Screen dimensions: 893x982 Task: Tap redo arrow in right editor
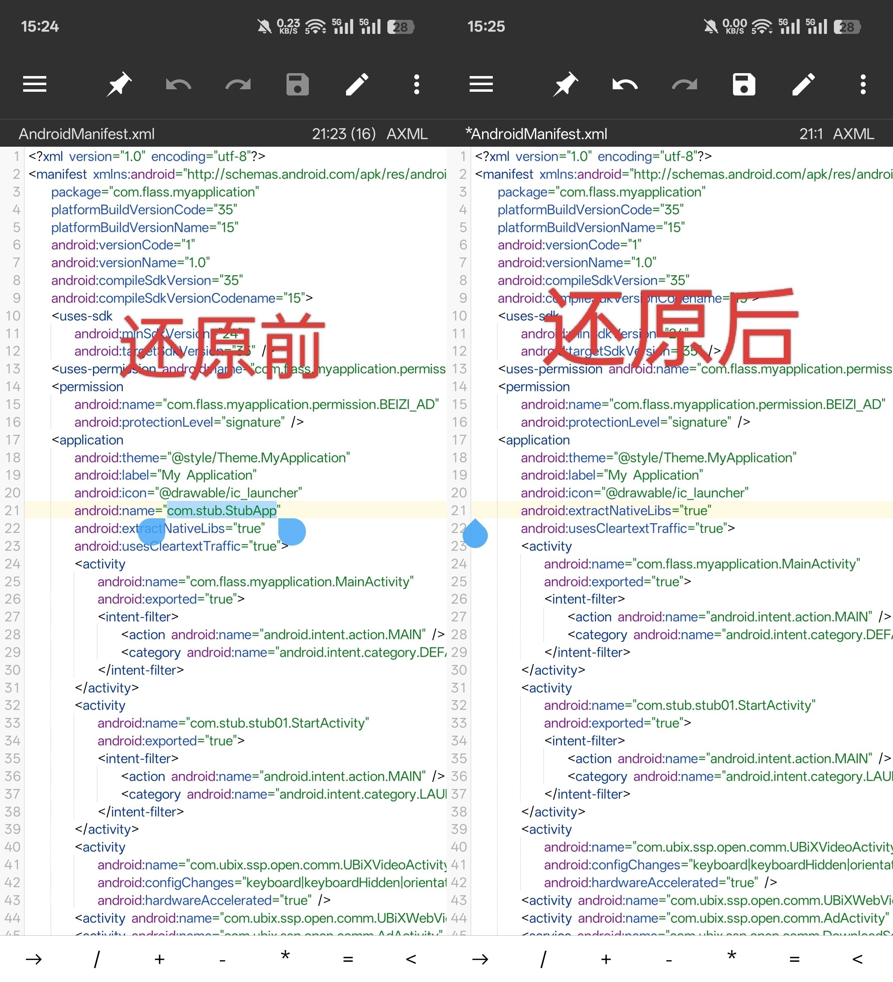click(685, 85)
